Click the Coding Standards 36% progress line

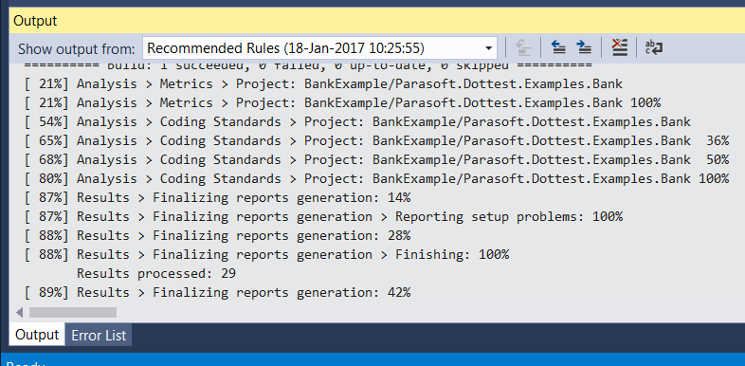coord(376,140)
